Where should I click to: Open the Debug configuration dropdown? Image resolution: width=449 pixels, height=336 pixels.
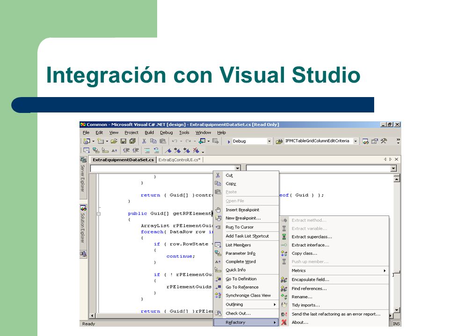(269, 141)
